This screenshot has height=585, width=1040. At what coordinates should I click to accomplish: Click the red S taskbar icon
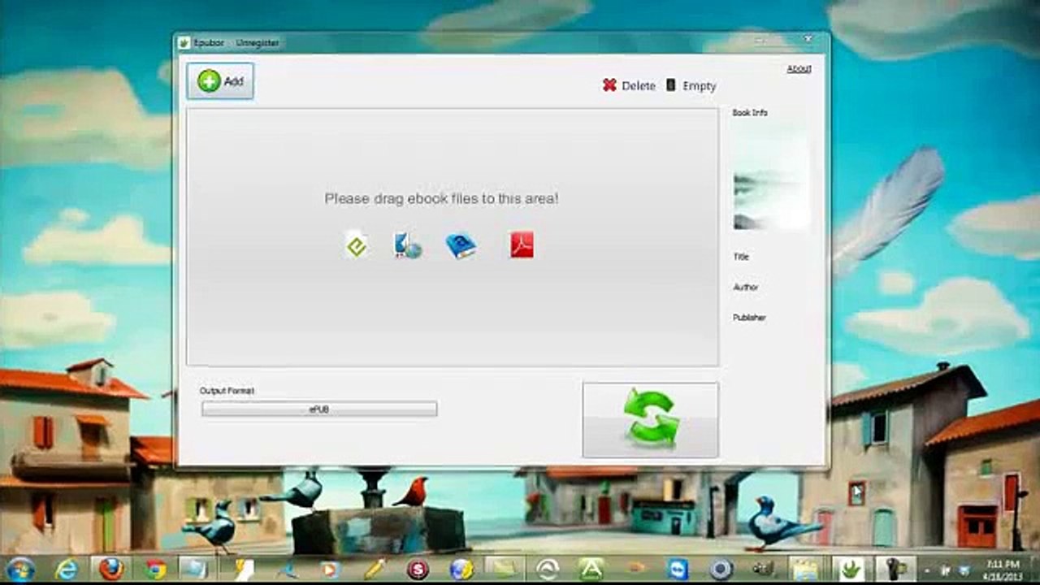coord(418,570)
